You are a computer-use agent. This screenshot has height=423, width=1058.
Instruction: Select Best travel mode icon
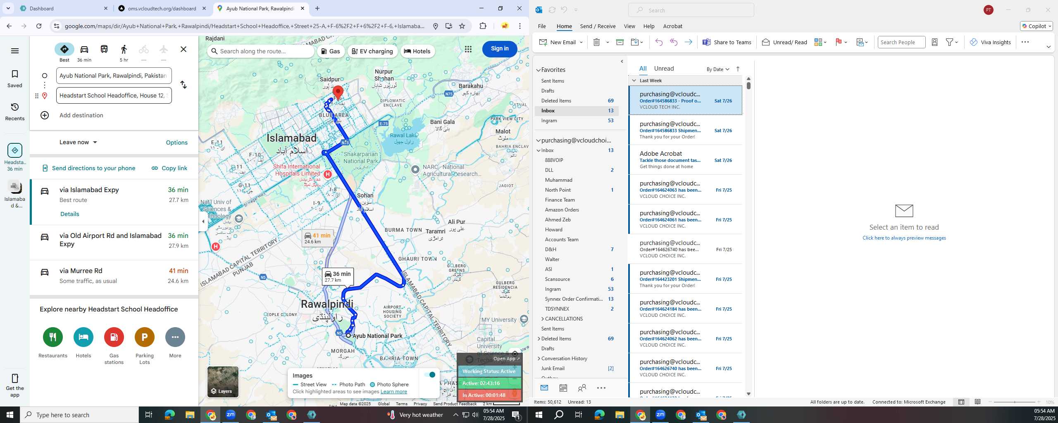pyautogui.click(x=64, y=50)
